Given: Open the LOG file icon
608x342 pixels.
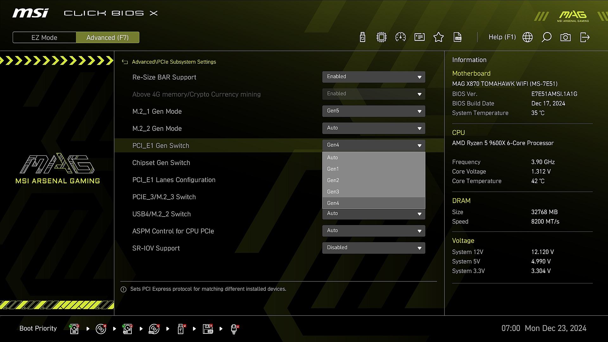Looking at the screenshot, I should point(458,37).
